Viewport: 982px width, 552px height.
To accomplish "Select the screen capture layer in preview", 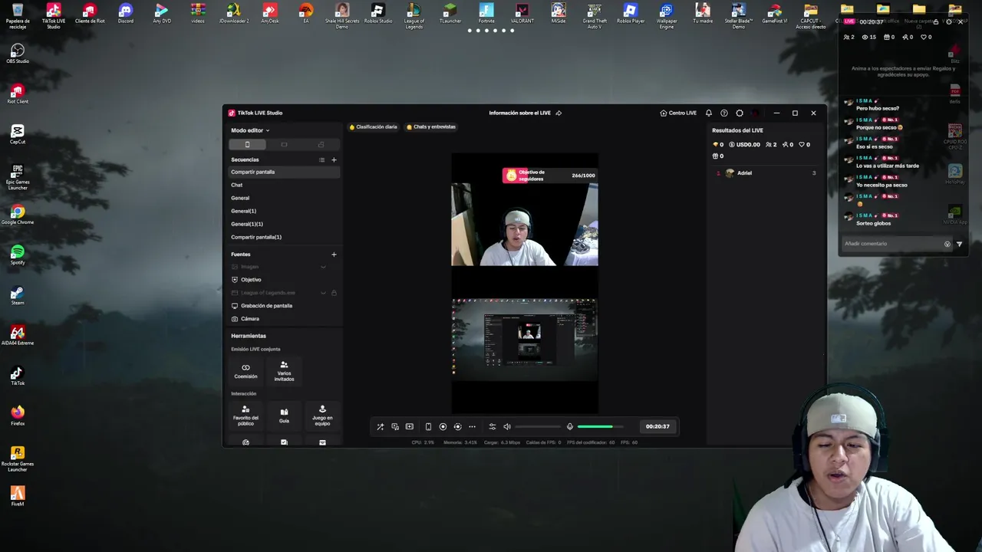I will [x=525, y=339].
